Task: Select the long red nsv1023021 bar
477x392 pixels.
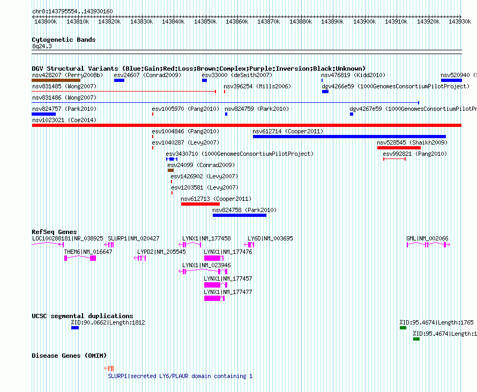Action: click(247, 125)
